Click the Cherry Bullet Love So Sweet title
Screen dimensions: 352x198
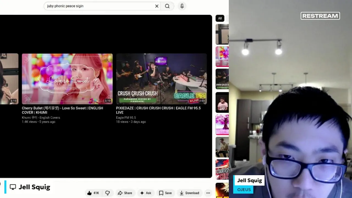coord(62,110)
